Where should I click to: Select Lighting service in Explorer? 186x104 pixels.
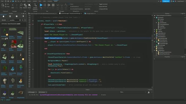point(160,31)
